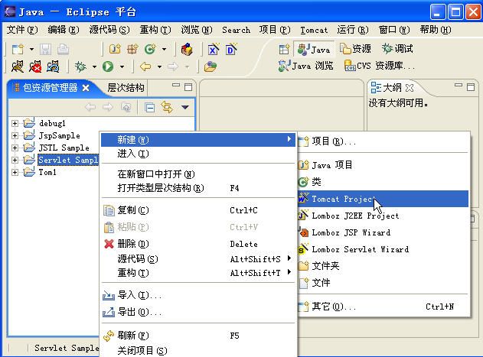
Task: Open the Run dropdown arrow
Action: [x=122, y=67]
